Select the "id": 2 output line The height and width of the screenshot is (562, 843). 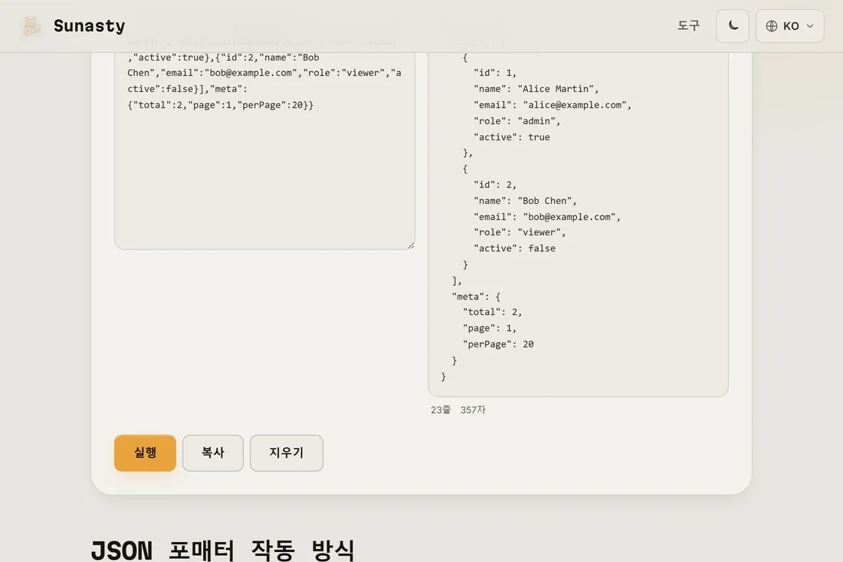coord(494,185)
